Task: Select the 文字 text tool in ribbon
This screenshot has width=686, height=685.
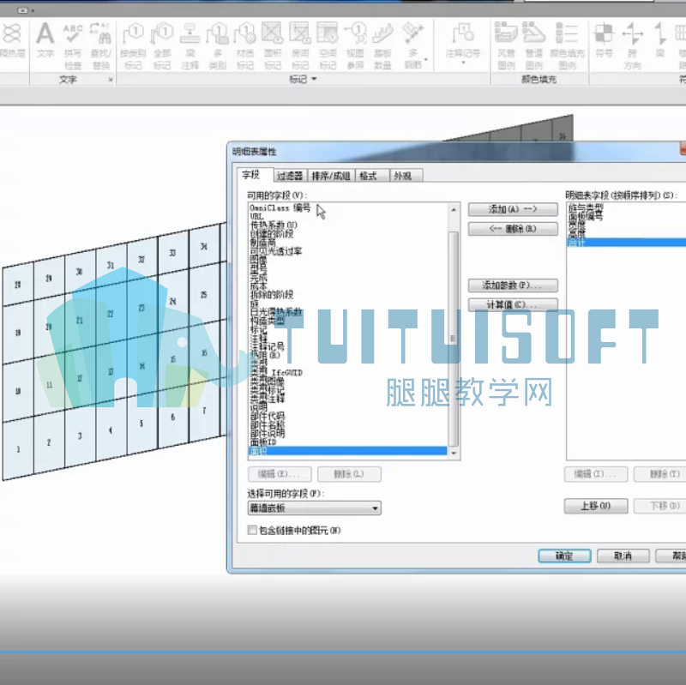Action: 45,40
